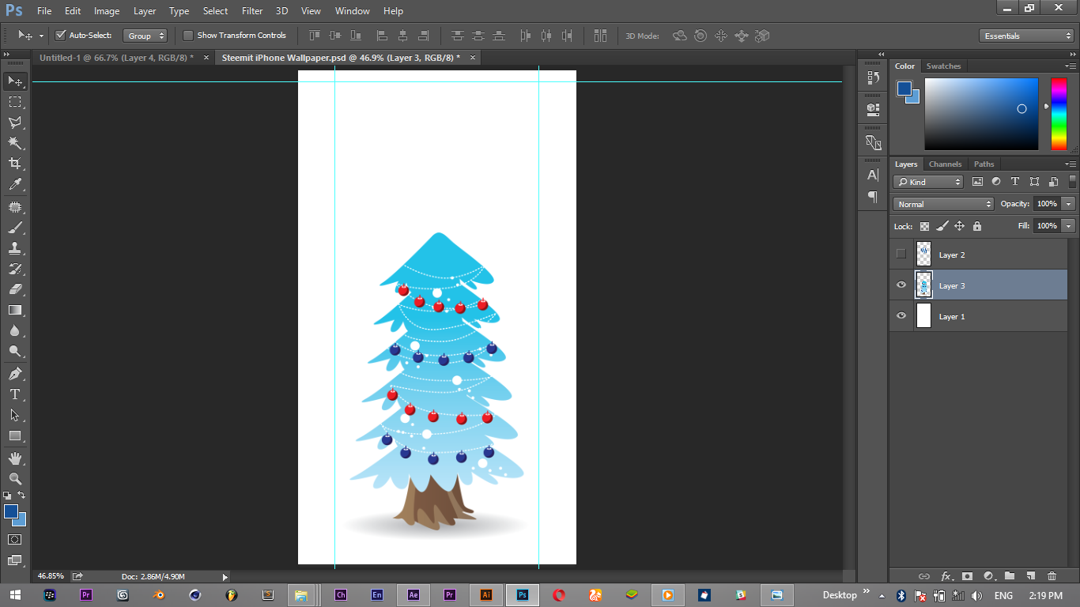Open the Layer menu
This screenshot has width=1080, height=607.
coord(145,11)
